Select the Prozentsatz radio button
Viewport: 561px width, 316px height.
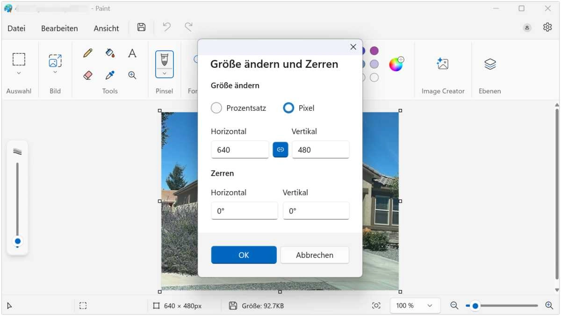click(x=216, y=108)
